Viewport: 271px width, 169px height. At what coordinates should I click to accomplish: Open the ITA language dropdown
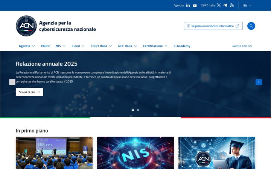tap(247, 6)
